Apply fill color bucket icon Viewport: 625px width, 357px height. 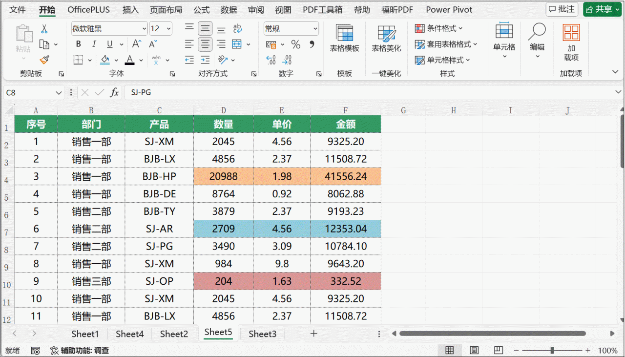click(105, 60)
